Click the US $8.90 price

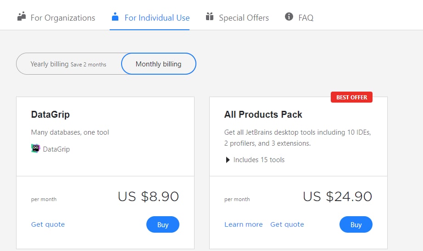(148, 196)
